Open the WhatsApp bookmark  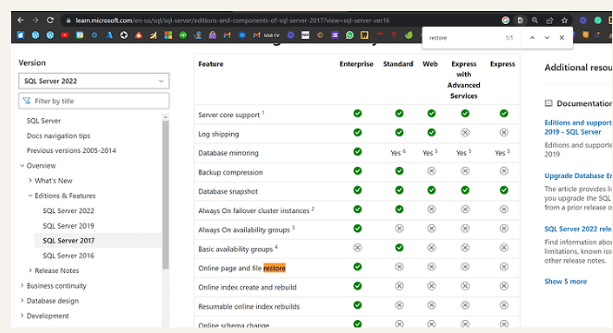pos(349,35)
